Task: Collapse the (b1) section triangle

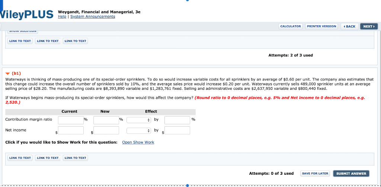Action: tap(7, 73)
